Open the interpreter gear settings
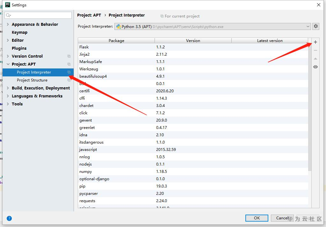Screen dimensions: 326x227 [x=316, y=26]
